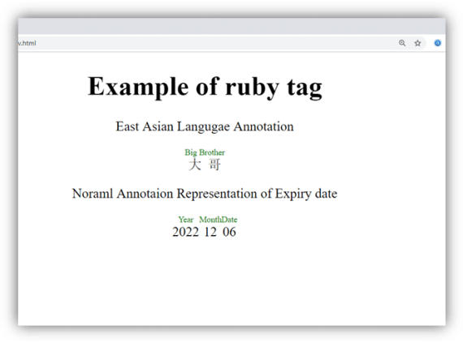Click the zoom magnifier icon in address bar
This screenshot has height=343, width=463.
click(402, 43)
